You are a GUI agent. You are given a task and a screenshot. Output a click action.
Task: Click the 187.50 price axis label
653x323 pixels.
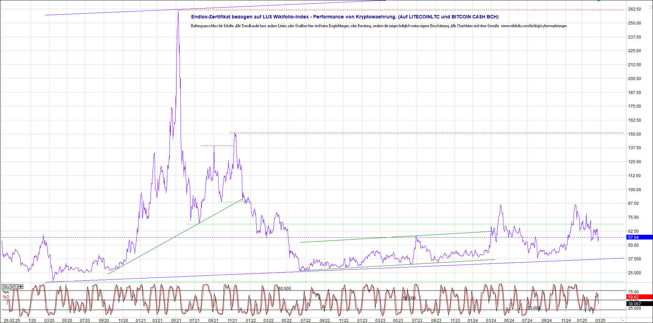pos(634,93)
